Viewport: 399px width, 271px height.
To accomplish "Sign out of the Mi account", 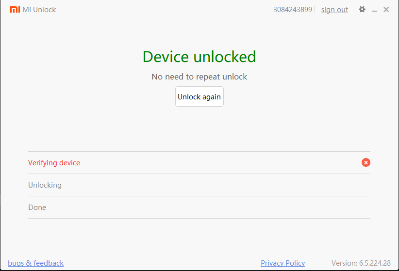I will (334, 10).
